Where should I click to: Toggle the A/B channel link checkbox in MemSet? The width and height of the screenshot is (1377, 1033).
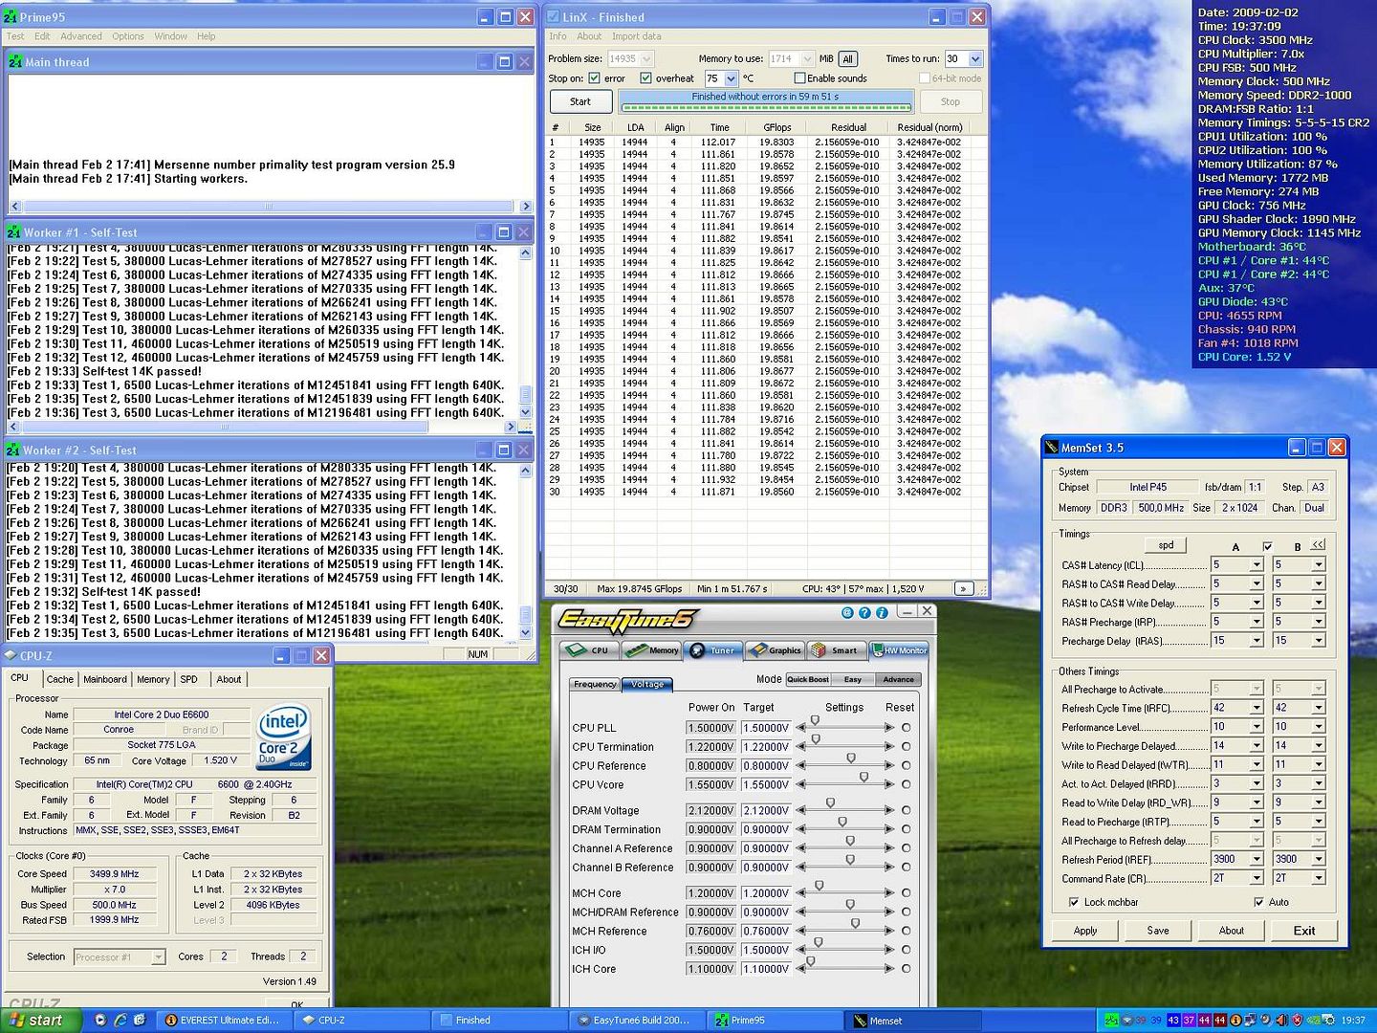coord(1267,546)
